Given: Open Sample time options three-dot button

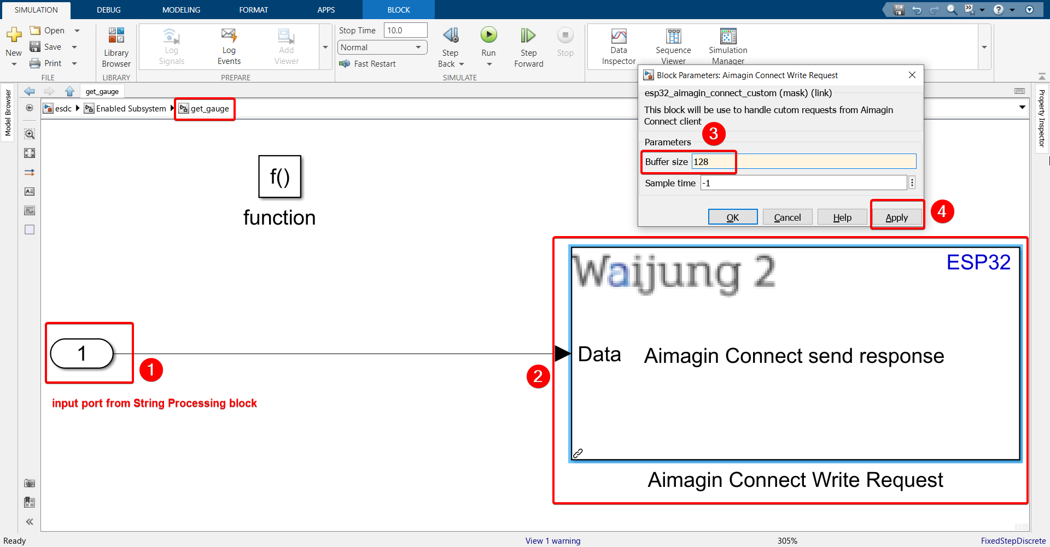Looking at the screenshot, I should (x=912, y=183).
